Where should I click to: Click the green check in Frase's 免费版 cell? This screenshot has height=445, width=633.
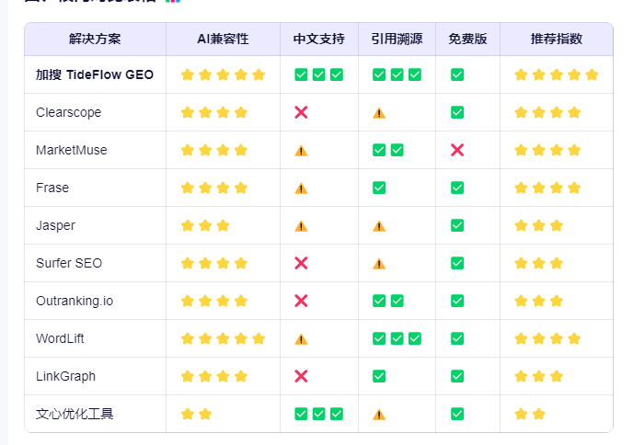click(x=457, y=188)
